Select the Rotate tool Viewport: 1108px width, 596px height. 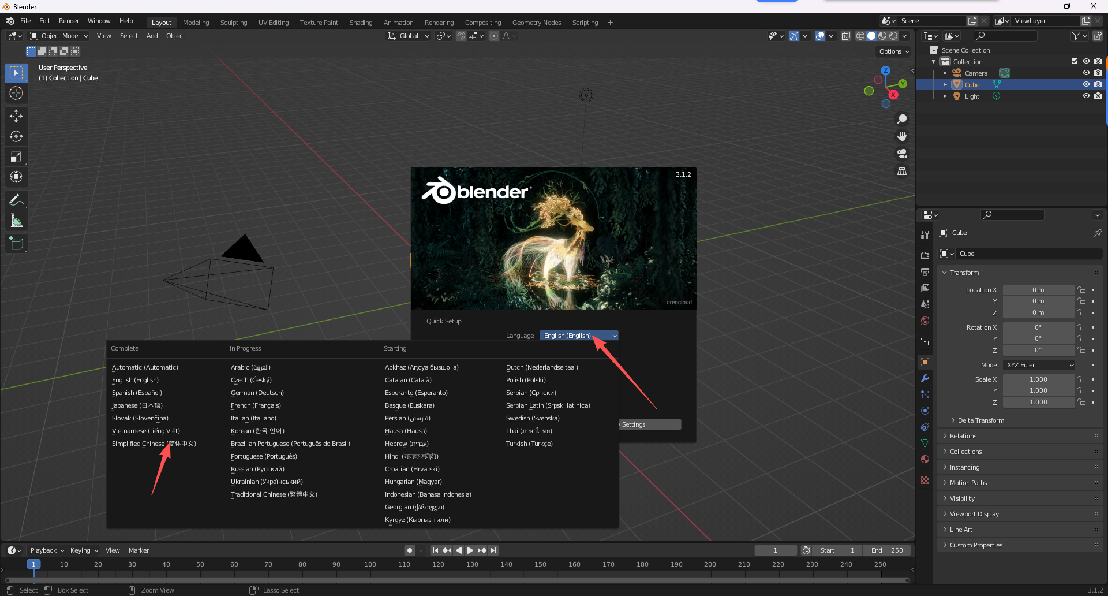click(x=16, y=136)
